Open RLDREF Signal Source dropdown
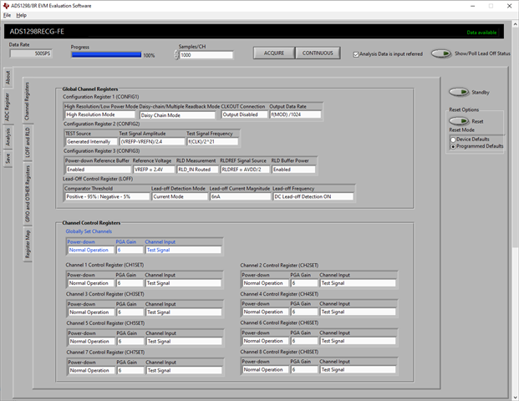 coord(245,170)
